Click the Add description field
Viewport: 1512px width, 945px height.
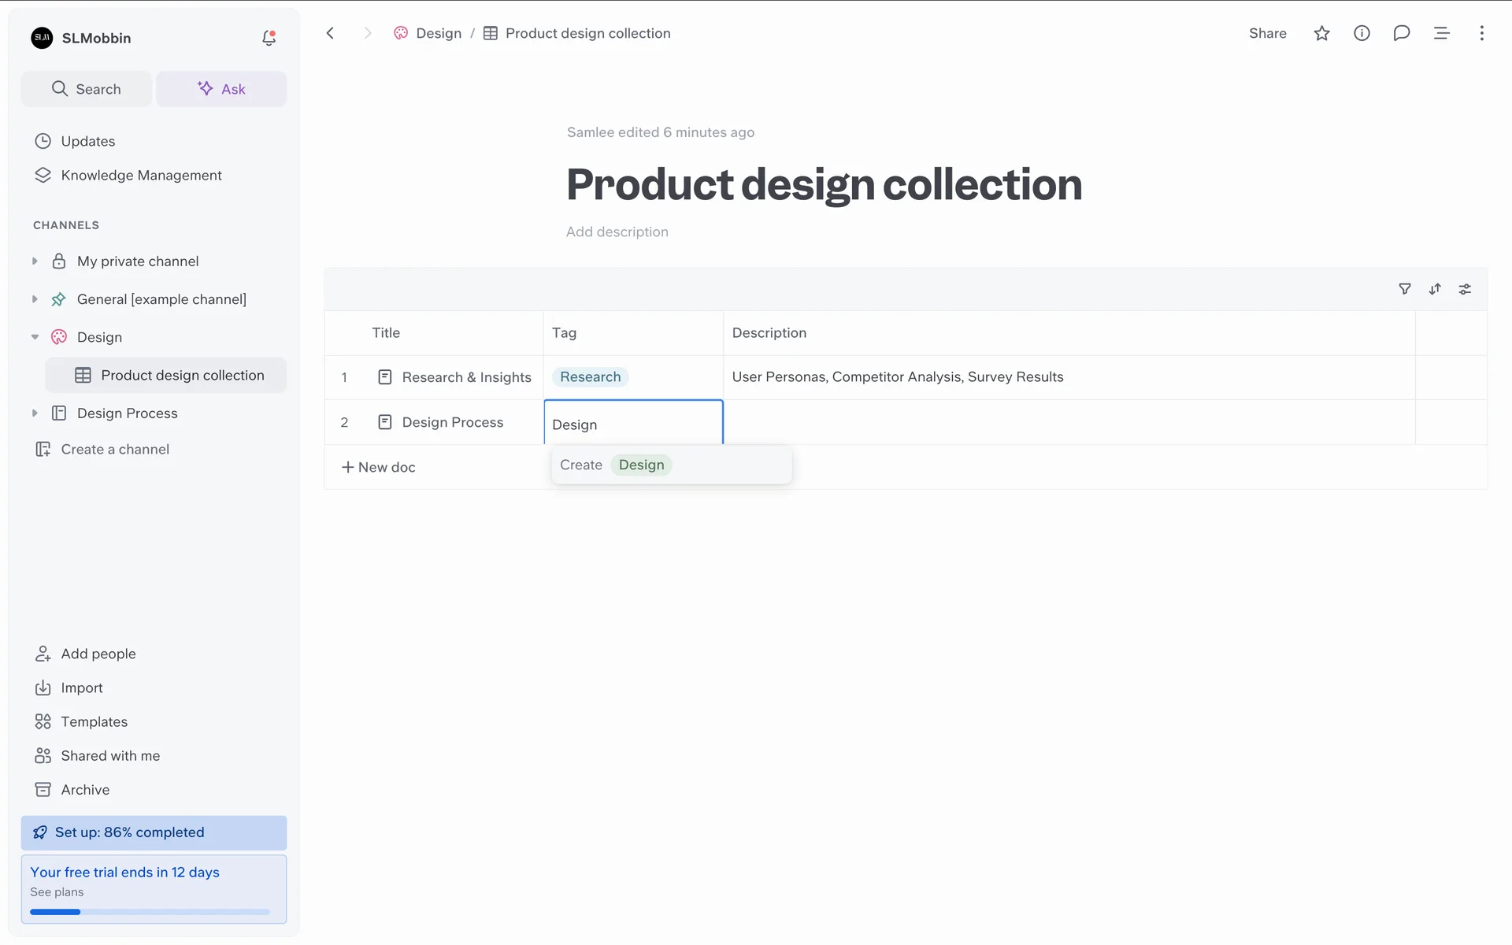617,232
